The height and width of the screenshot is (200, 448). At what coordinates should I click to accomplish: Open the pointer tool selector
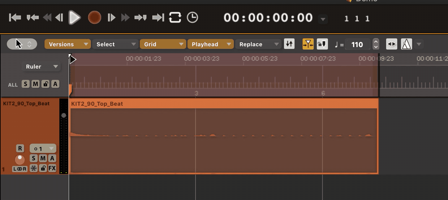coord(22,44)
